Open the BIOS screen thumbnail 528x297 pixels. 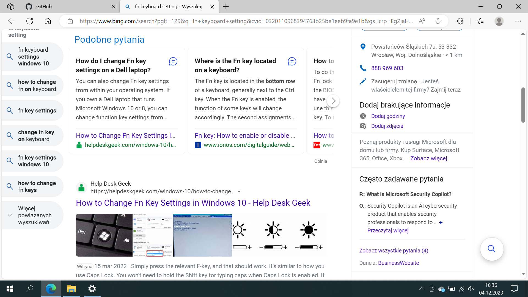point(202,235)
